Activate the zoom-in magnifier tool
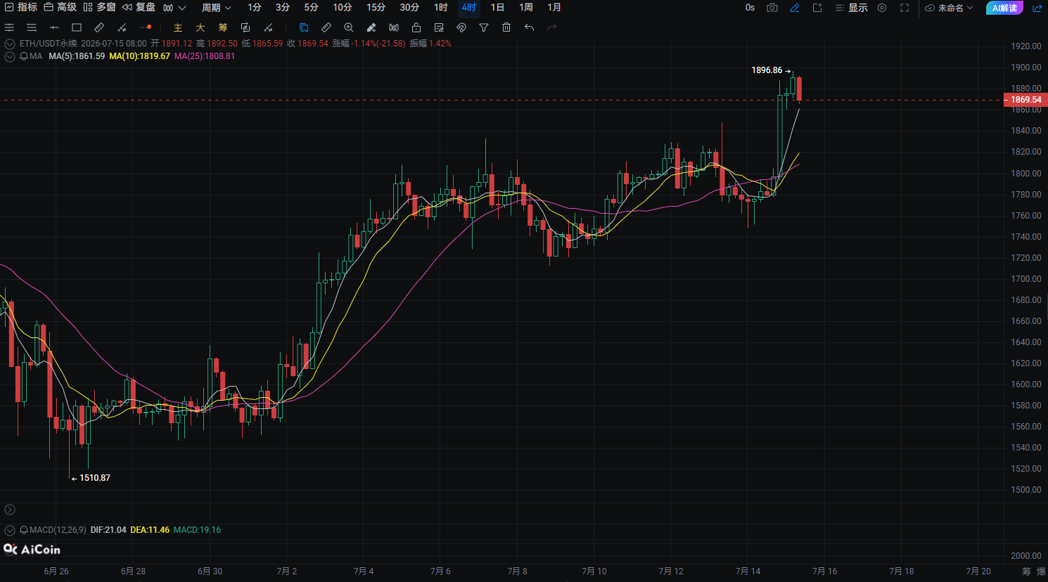This screenshot has height=582, width=1048. (x=349, y=27)
